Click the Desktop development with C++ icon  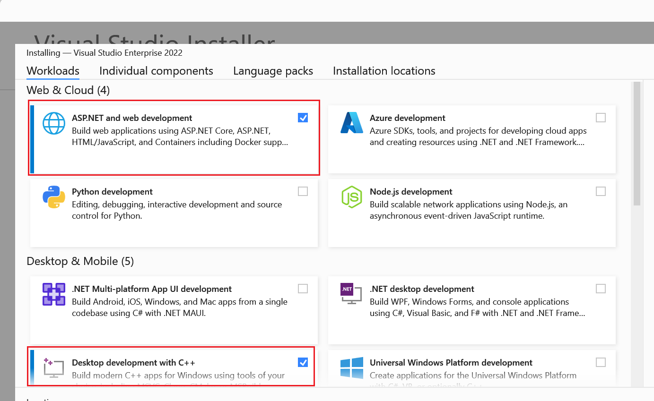point(53,368)
